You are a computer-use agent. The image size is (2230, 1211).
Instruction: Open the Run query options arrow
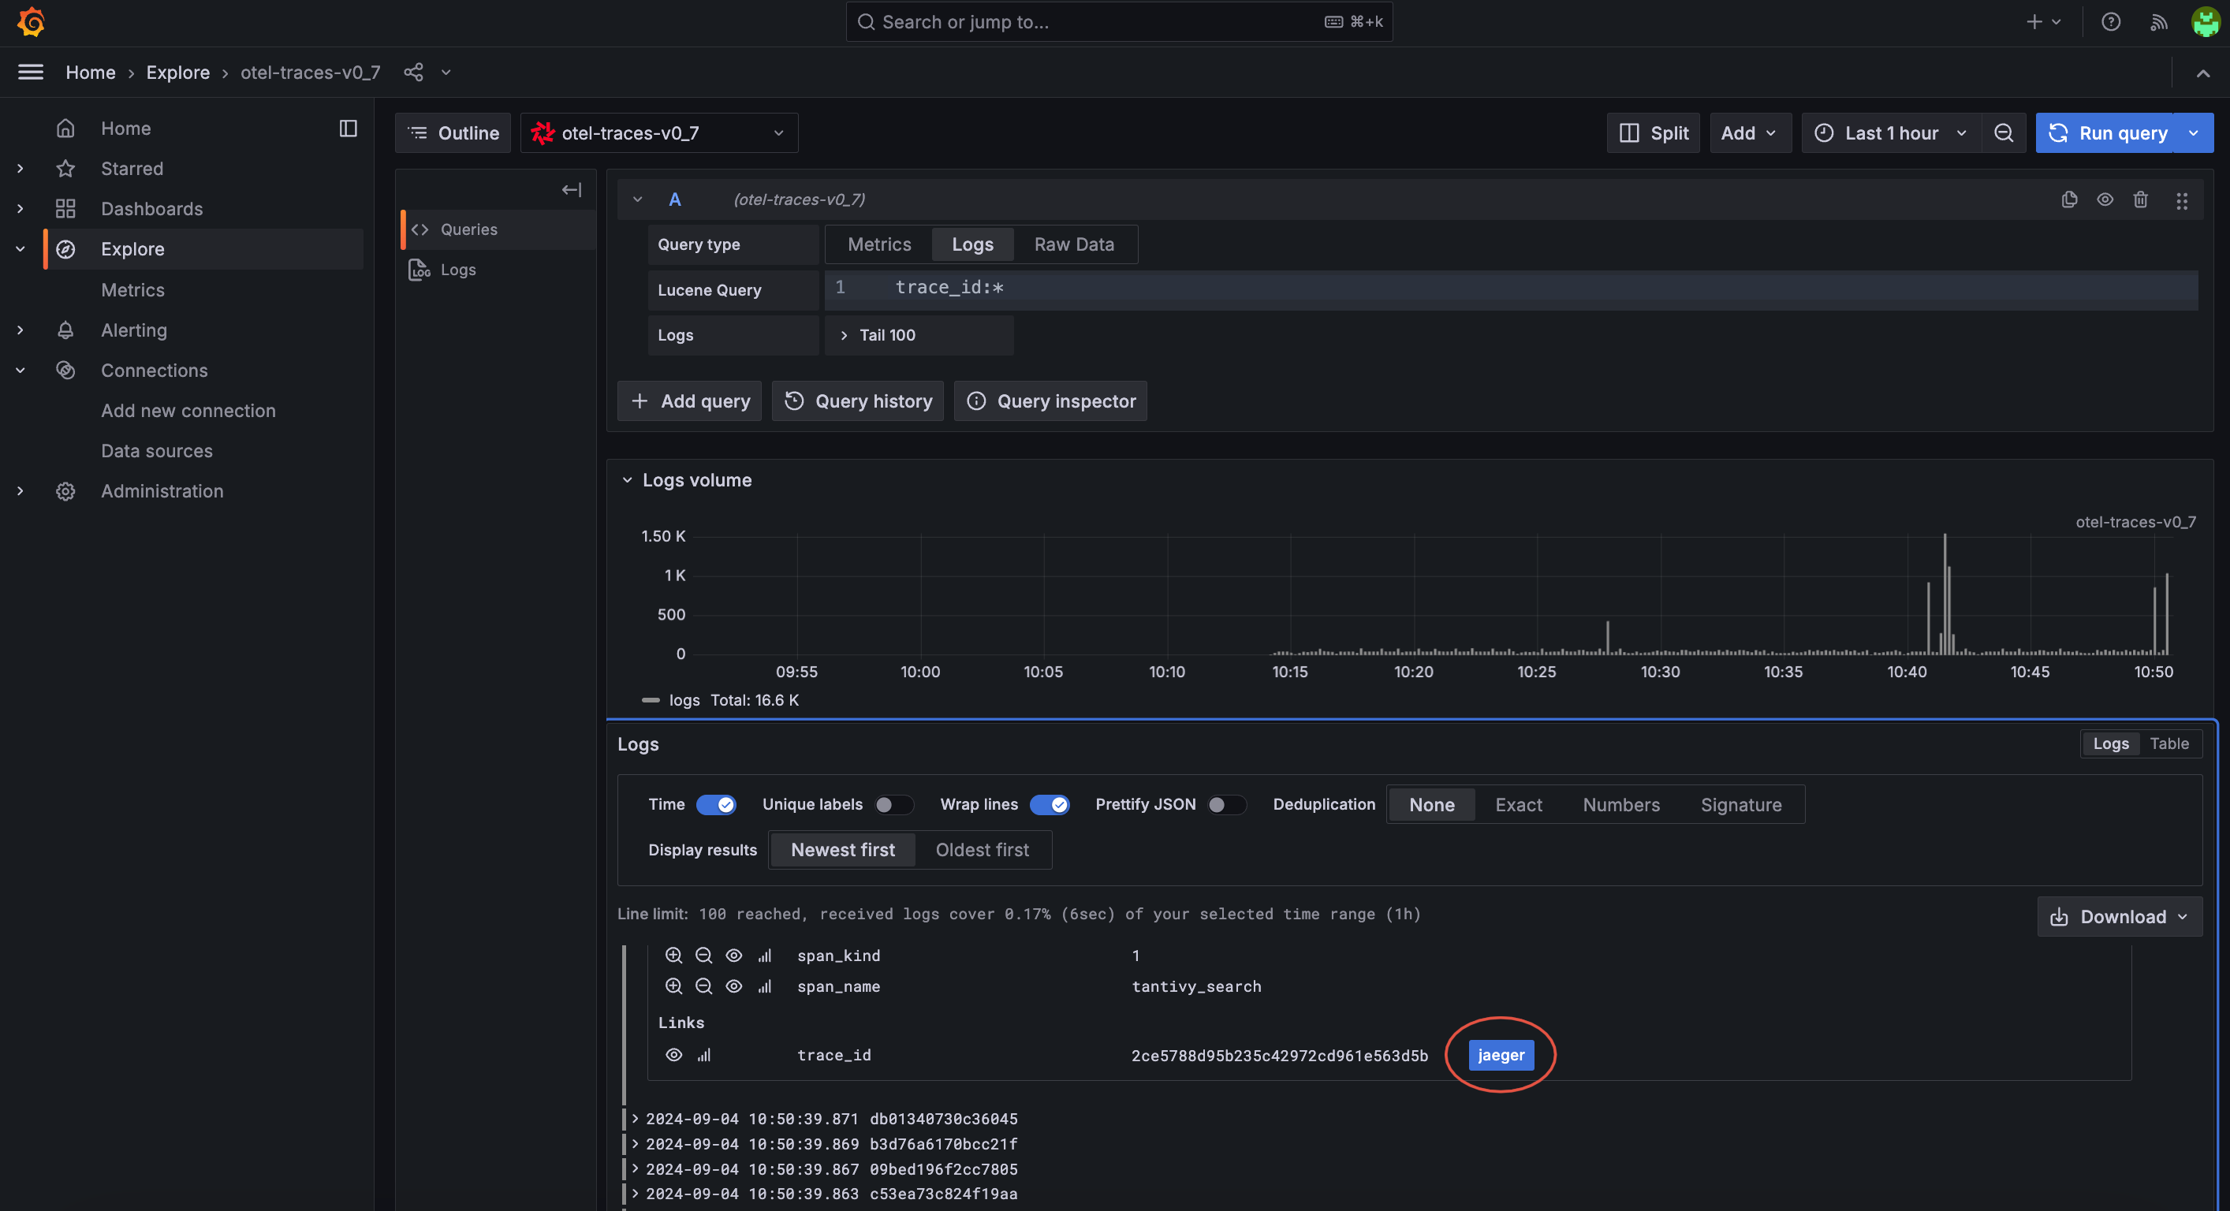pos(2194,133)
